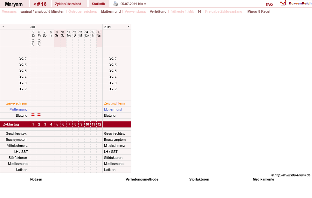Click left Störfaktoren row label
Viewport: 312px width, 198px height.
(18, 158)
